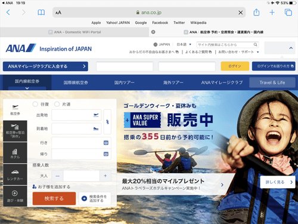Open the 日本語 language dropdown
Viewport: 298px width, 224px height.
click(184, 44)
